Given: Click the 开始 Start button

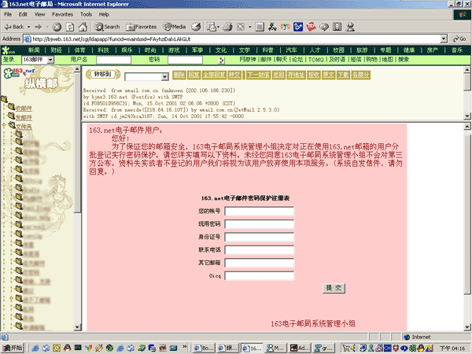Looking at the screenshot, I should tap(13, 348).
